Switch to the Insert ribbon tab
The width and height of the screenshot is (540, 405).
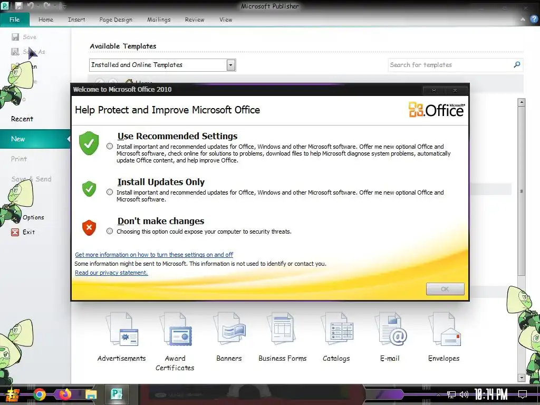pos(76,20)
